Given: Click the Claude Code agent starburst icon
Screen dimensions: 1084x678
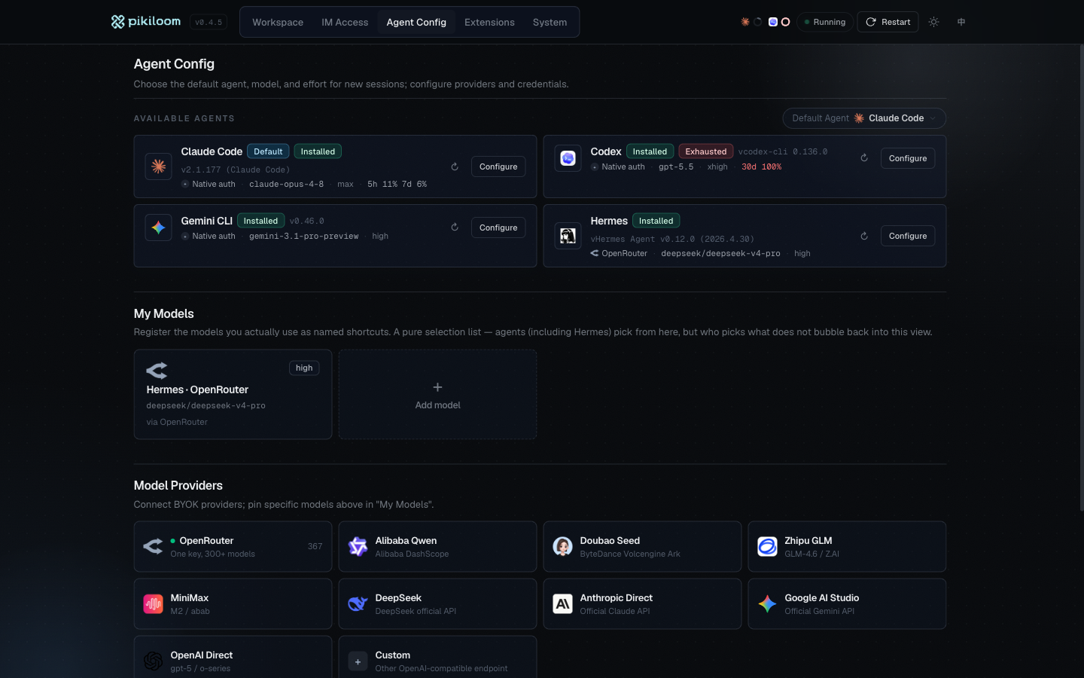Looking at the screenshot, I should tap(158, 166).
